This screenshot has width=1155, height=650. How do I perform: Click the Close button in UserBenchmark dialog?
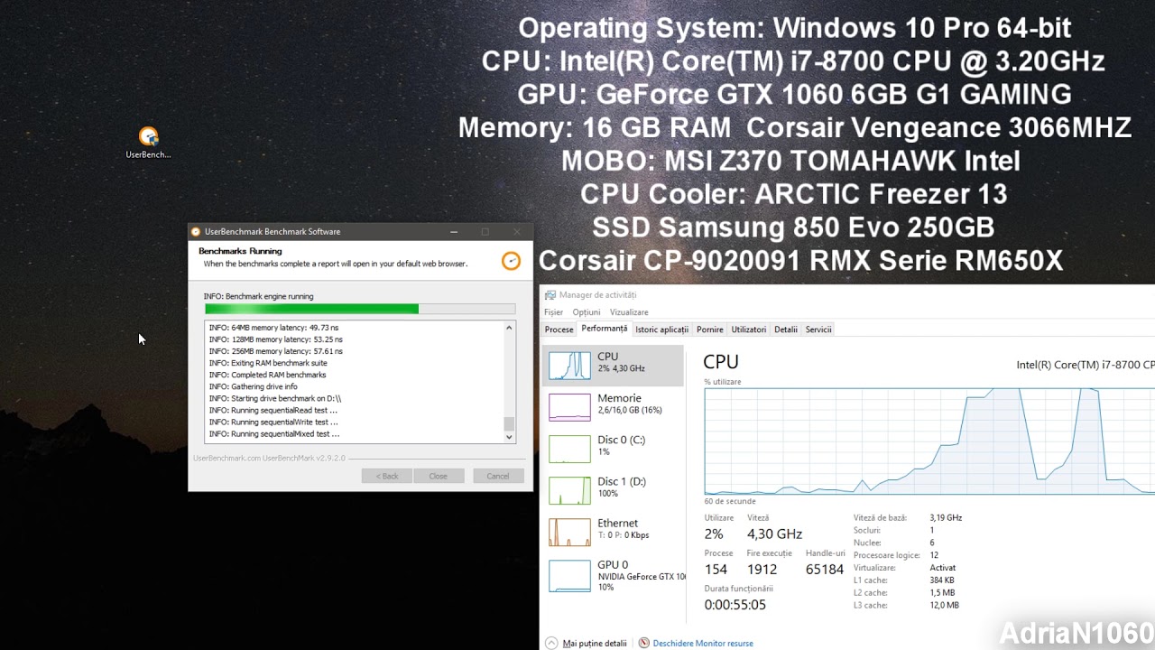(439, 476)
